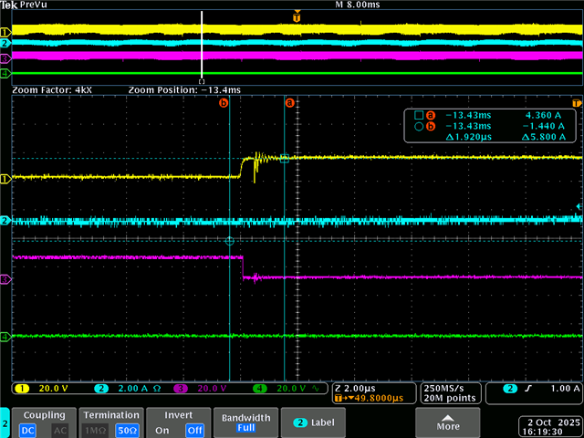
Task: Click the Ω termination symbol by 2.00 A
Action: click(157, 389)
